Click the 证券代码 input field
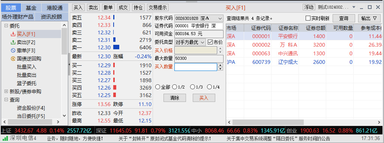The image size is (384, 143). click(199, 26)
